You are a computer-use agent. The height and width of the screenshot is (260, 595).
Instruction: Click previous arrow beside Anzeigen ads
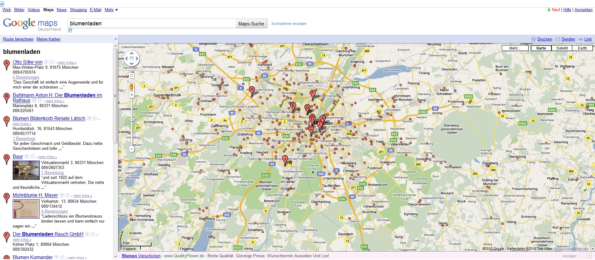[x=582, y=256]
